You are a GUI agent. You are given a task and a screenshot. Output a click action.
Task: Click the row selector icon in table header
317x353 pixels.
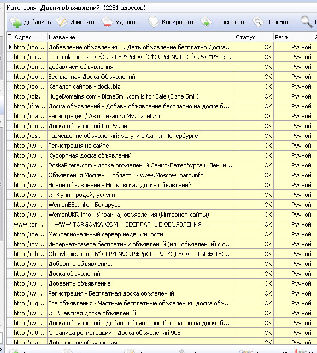coord(10,37)
